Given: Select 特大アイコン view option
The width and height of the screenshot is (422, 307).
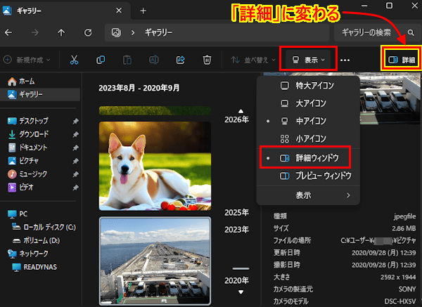Looking at the screenshot, I should pos(308,86).
